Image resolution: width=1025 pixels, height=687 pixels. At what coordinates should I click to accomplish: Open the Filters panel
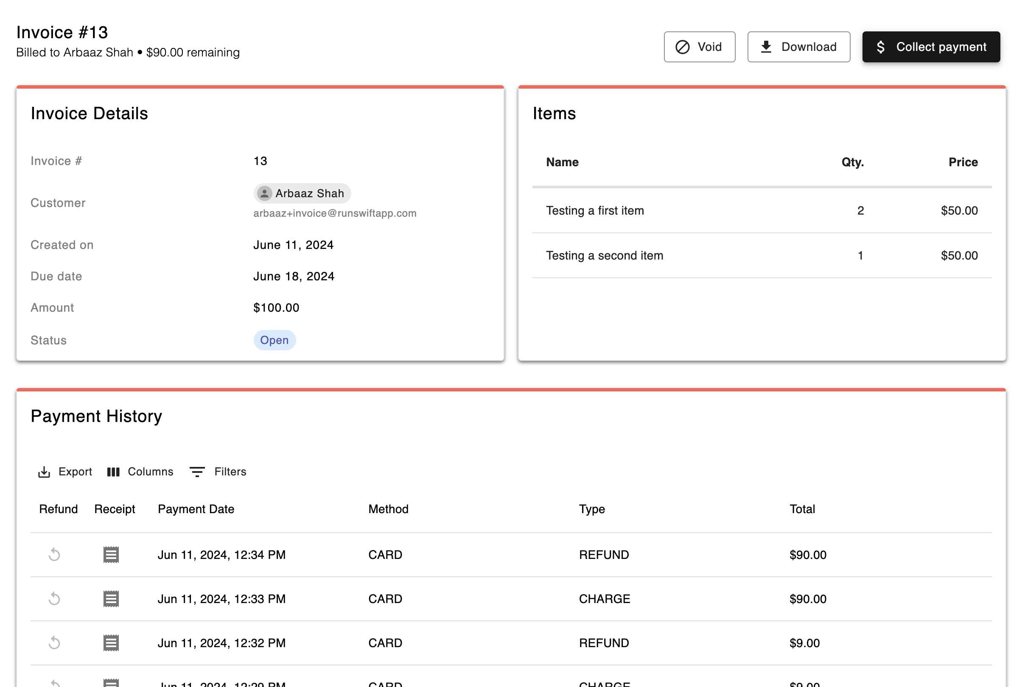click(218, 472)
